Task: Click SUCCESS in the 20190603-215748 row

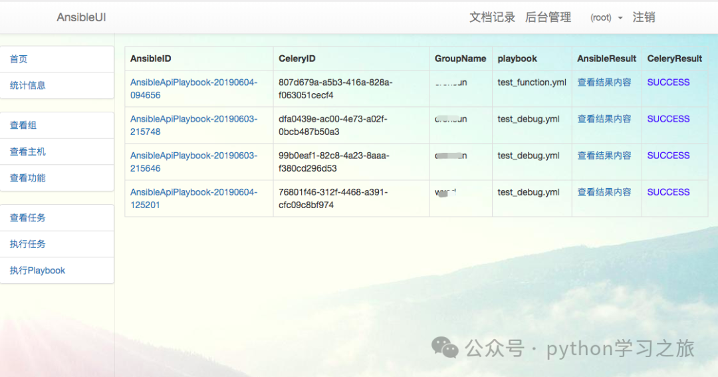Action: [668, 119]
